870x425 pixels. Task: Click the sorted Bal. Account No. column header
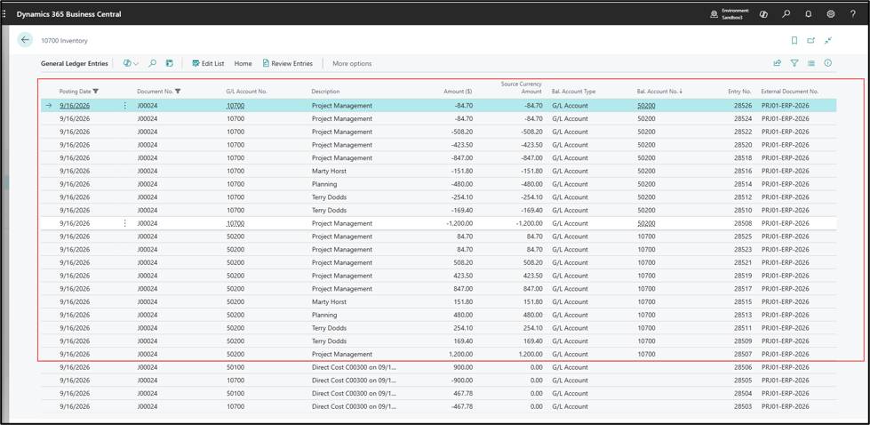click(659, 91)
